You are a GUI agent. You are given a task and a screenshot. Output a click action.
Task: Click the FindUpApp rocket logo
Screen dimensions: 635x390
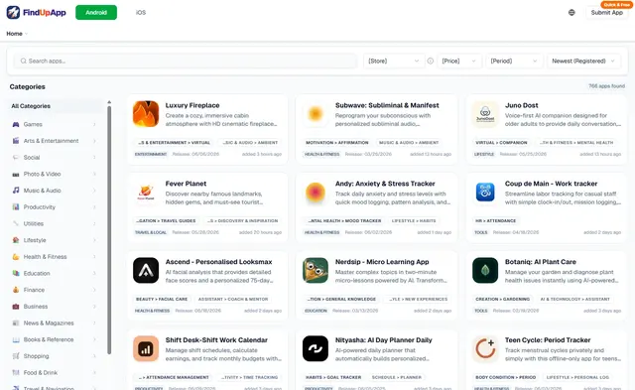pyautogui.click(x=13, y=13)
